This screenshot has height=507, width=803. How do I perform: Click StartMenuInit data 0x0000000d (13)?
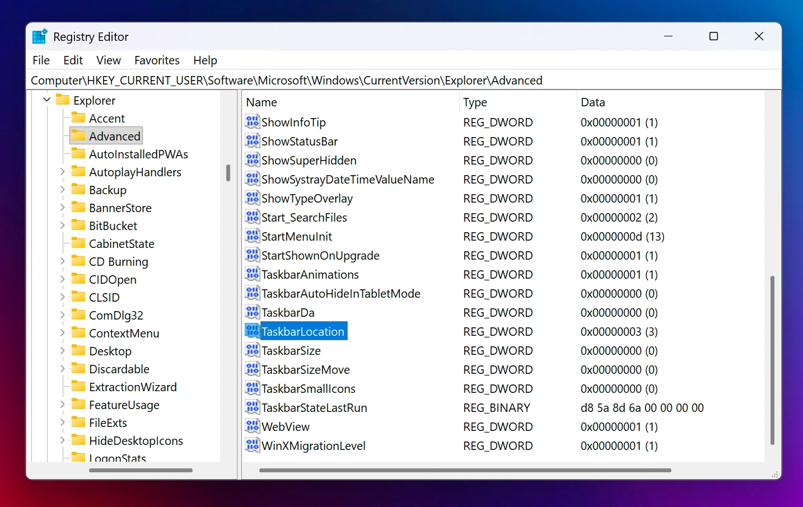pos(622,236)
